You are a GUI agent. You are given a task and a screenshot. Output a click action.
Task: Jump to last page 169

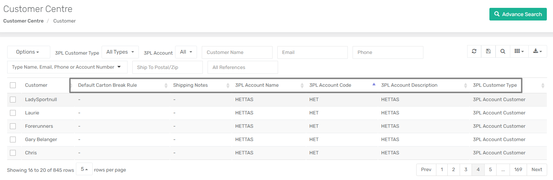click(x=518, y=169)
